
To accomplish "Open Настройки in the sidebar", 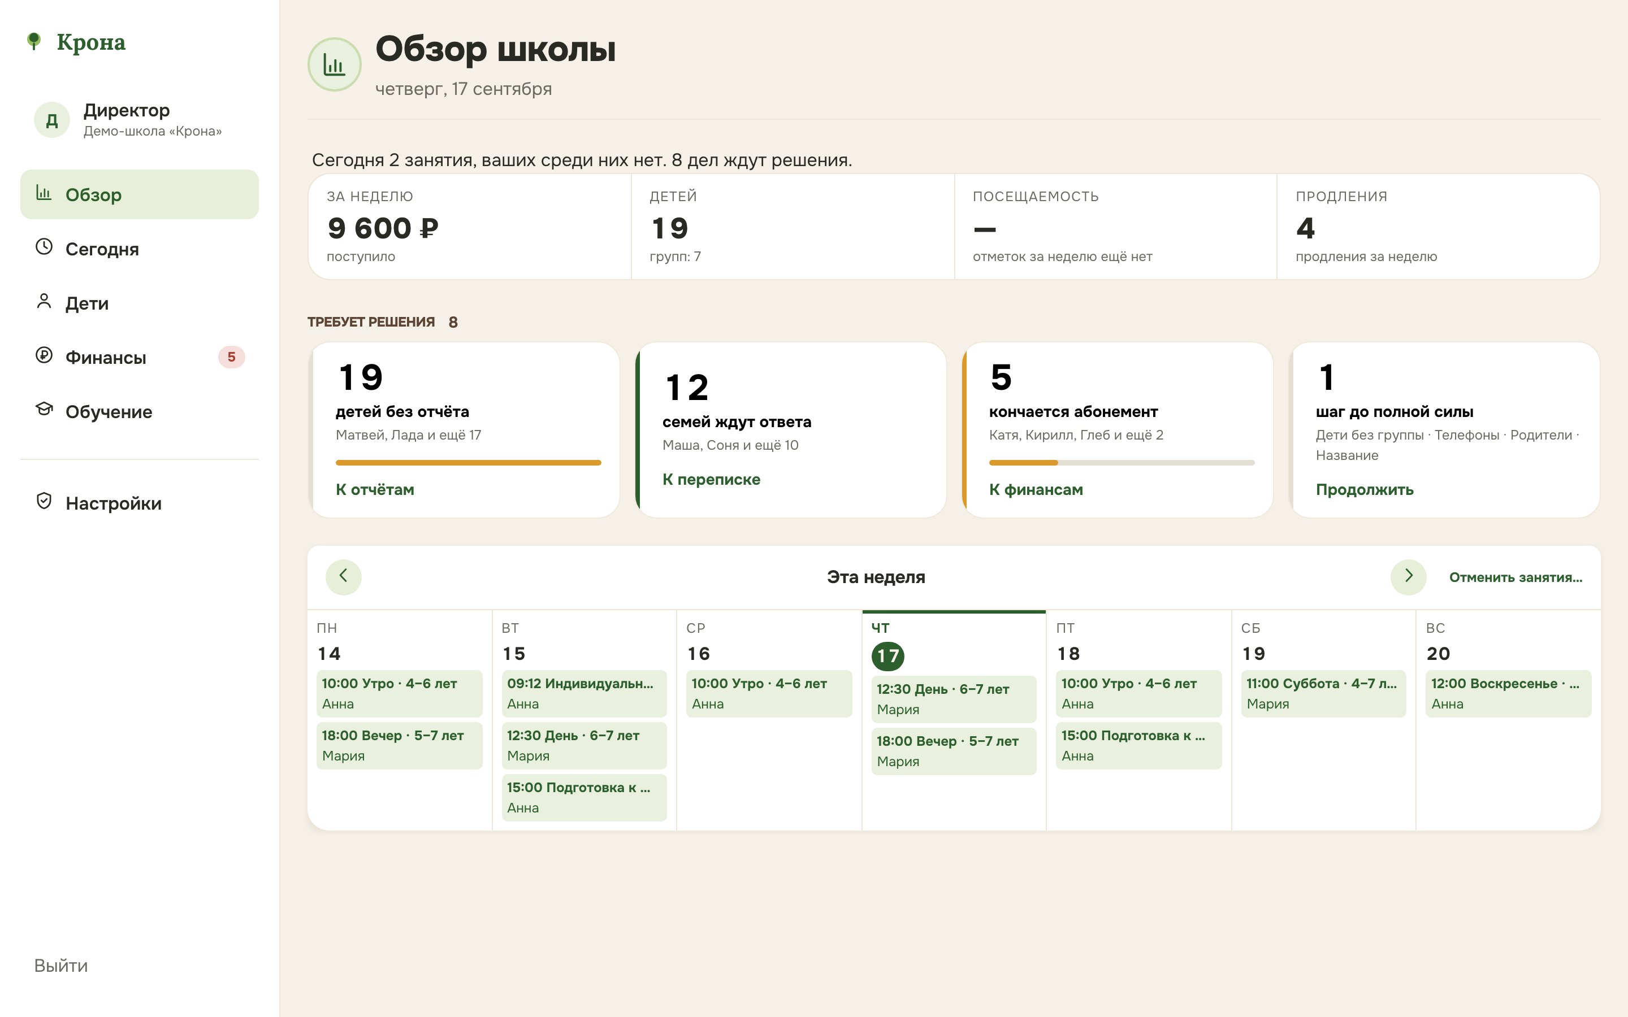I will tap(139, 503).
